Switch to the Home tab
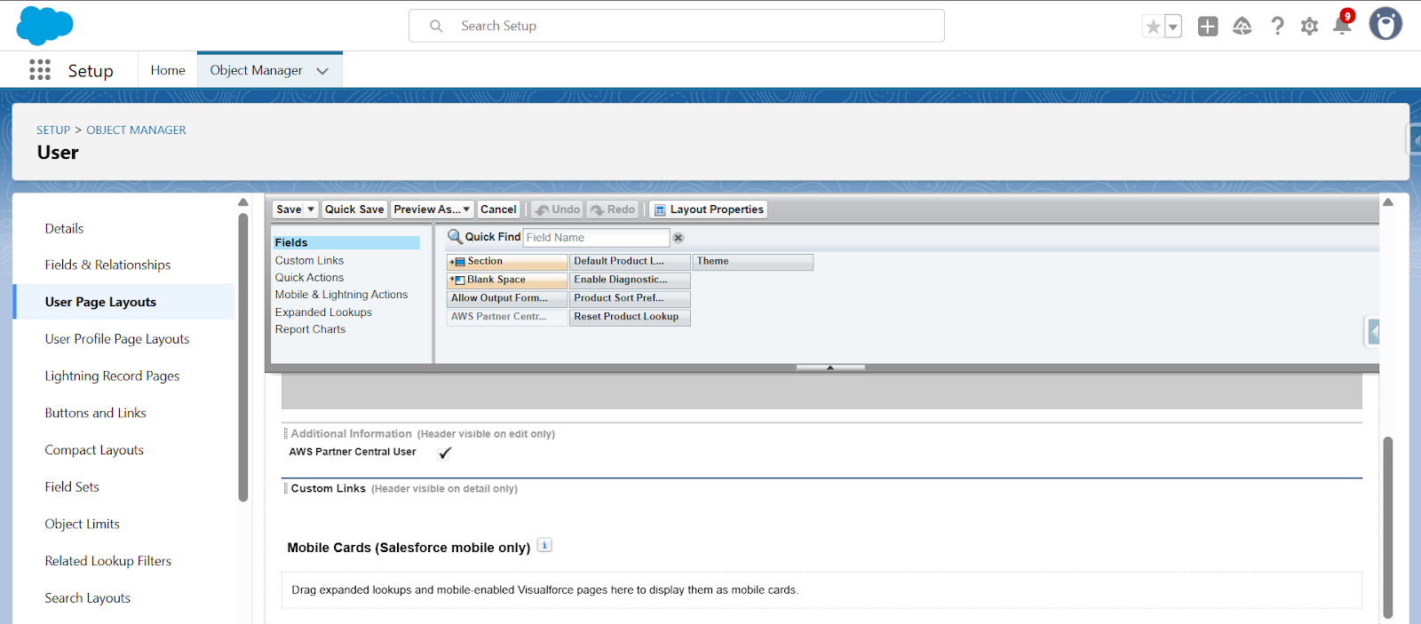 168,70
